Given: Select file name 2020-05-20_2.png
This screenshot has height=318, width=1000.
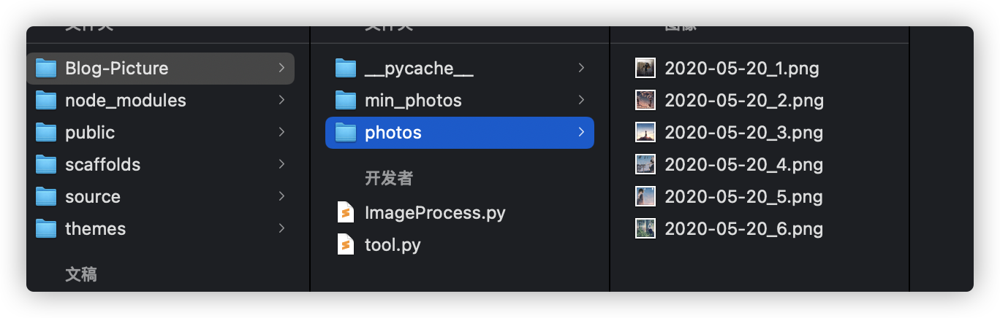Looking at the screenshot, I should tap(744, 101).
